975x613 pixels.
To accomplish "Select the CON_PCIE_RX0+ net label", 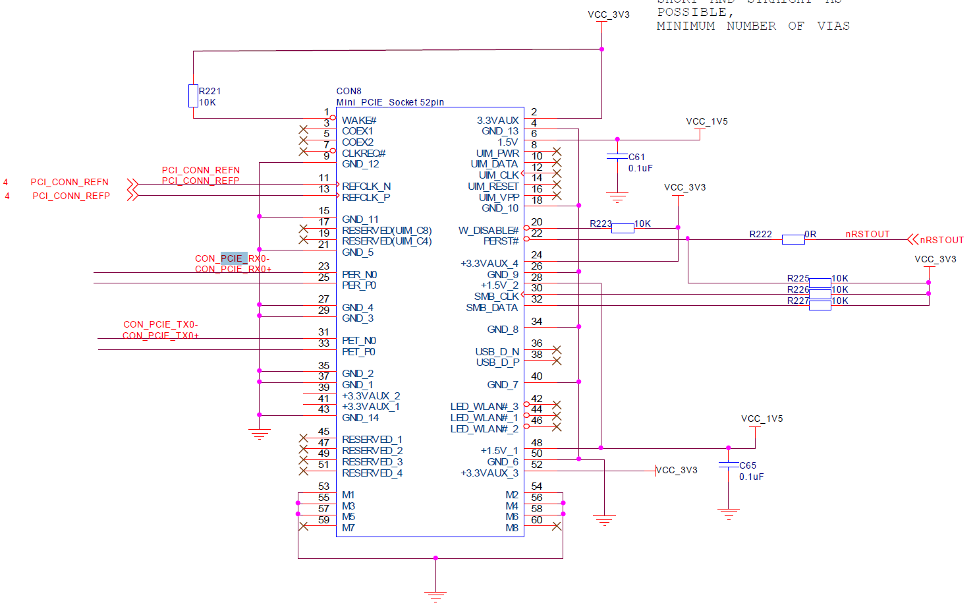I will (233, 269).
